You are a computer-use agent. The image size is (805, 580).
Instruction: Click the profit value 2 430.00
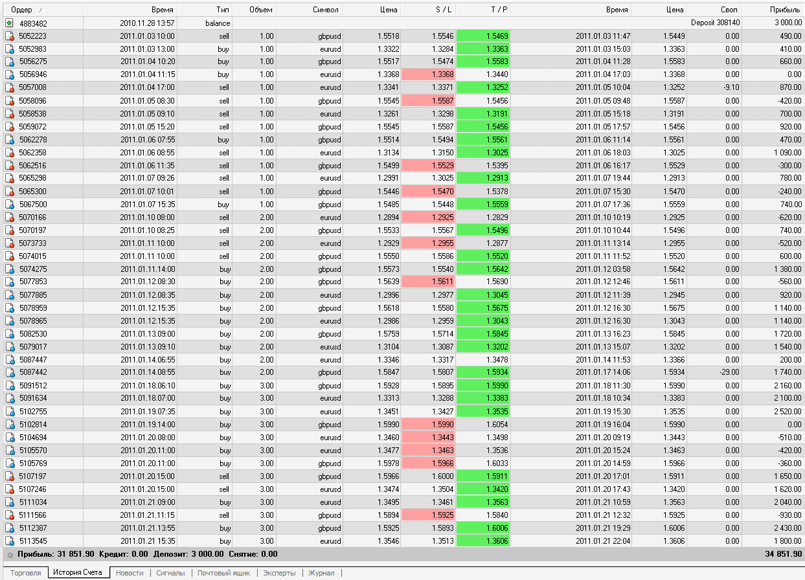(x=787, y=528)
